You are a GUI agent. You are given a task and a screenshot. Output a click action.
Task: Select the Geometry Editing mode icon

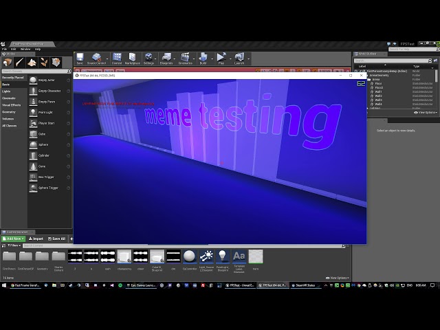pyautogui.click(x=56, y=63)
